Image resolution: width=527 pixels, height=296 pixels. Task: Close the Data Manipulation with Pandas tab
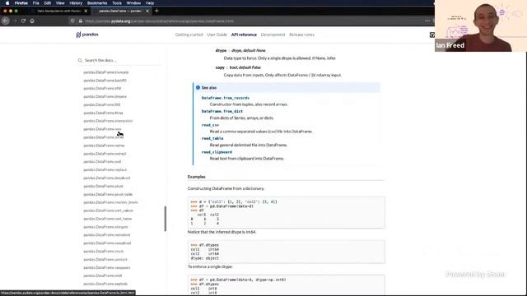pyautogui.click(x=86, y=11)
